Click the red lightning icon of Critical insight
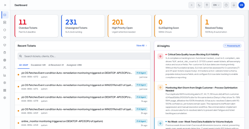The width and height of the screenshot is (249, 129). point(160,56)
